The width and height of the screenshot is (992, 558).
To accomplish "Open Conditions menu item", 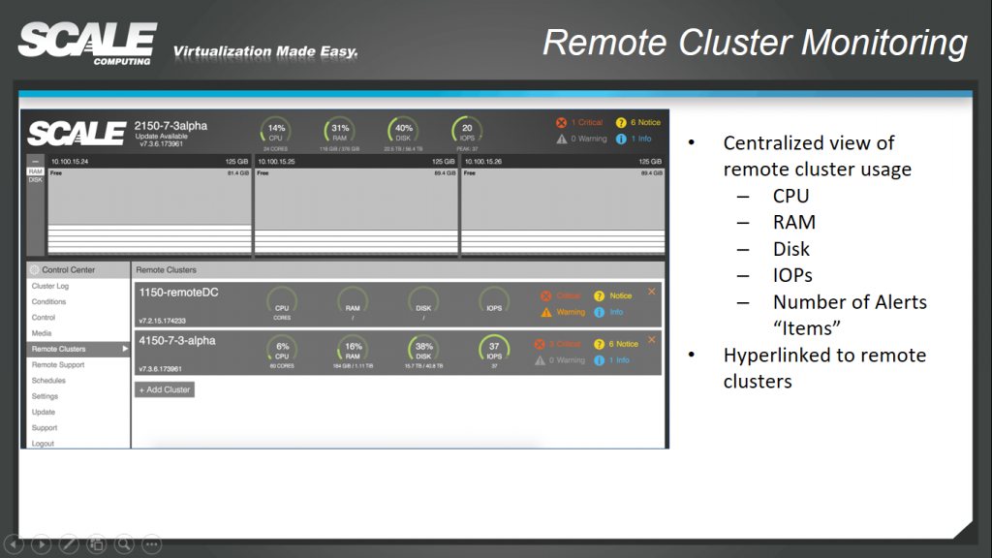I will (x=48, y=302).
